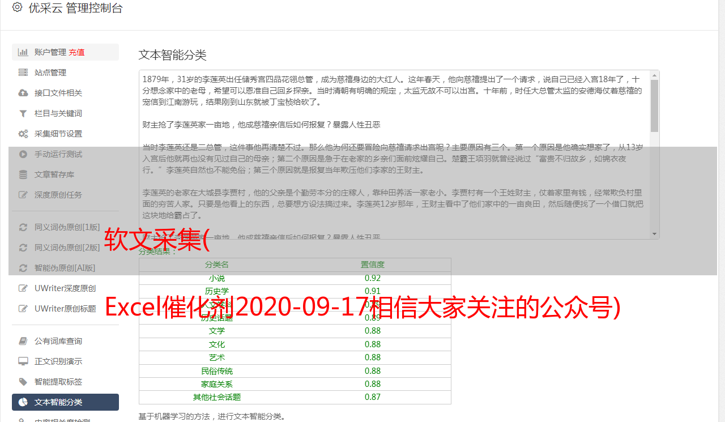The height and width of the screenshot is (422, 725).
Task: Select the 文化 category cell
Action: point(217,344)
